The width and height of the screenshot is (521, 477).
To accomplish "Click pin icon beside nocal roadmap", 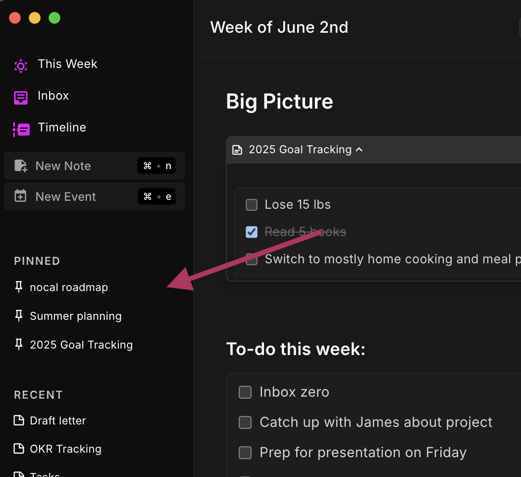I will [x=19, y=287].
